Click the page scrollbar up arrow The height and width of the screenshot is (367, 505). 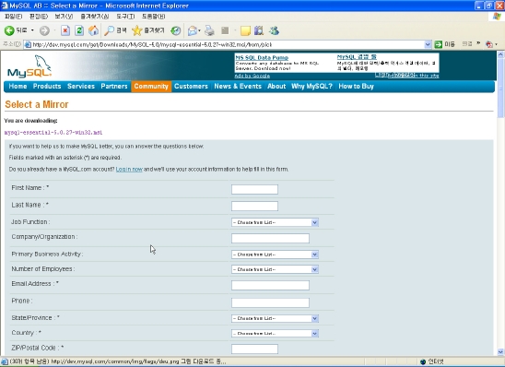pyautogui.click(x=500, y=54)
